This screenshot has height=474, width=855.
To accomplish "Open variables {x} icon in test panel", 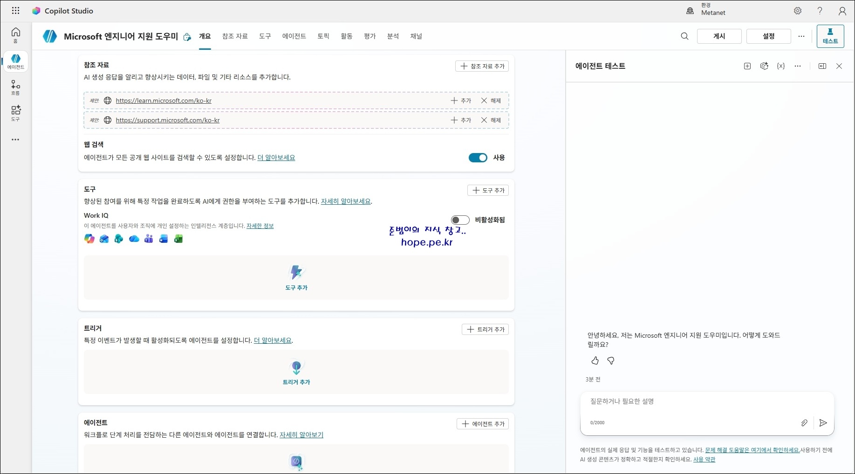I will (x=781, y=66).
